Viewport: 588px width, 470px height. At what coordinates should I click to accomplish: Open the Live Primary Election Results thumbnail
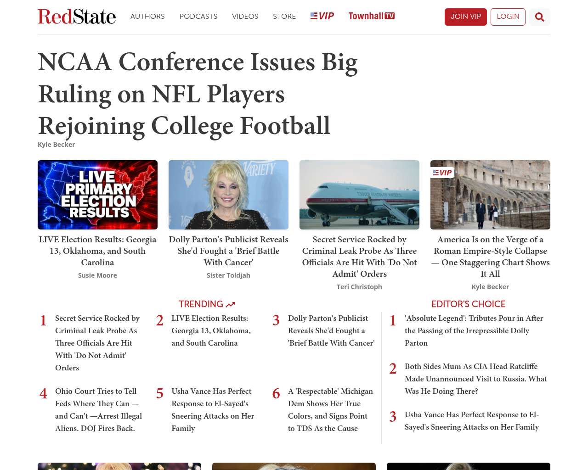pos(97,195)
